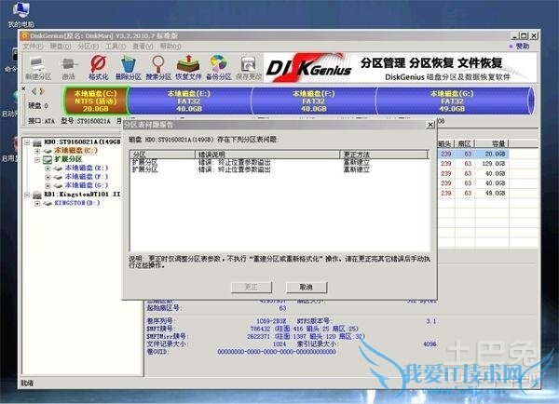Collapse the HD0:ST9160821A tree node

pos(27,142)
